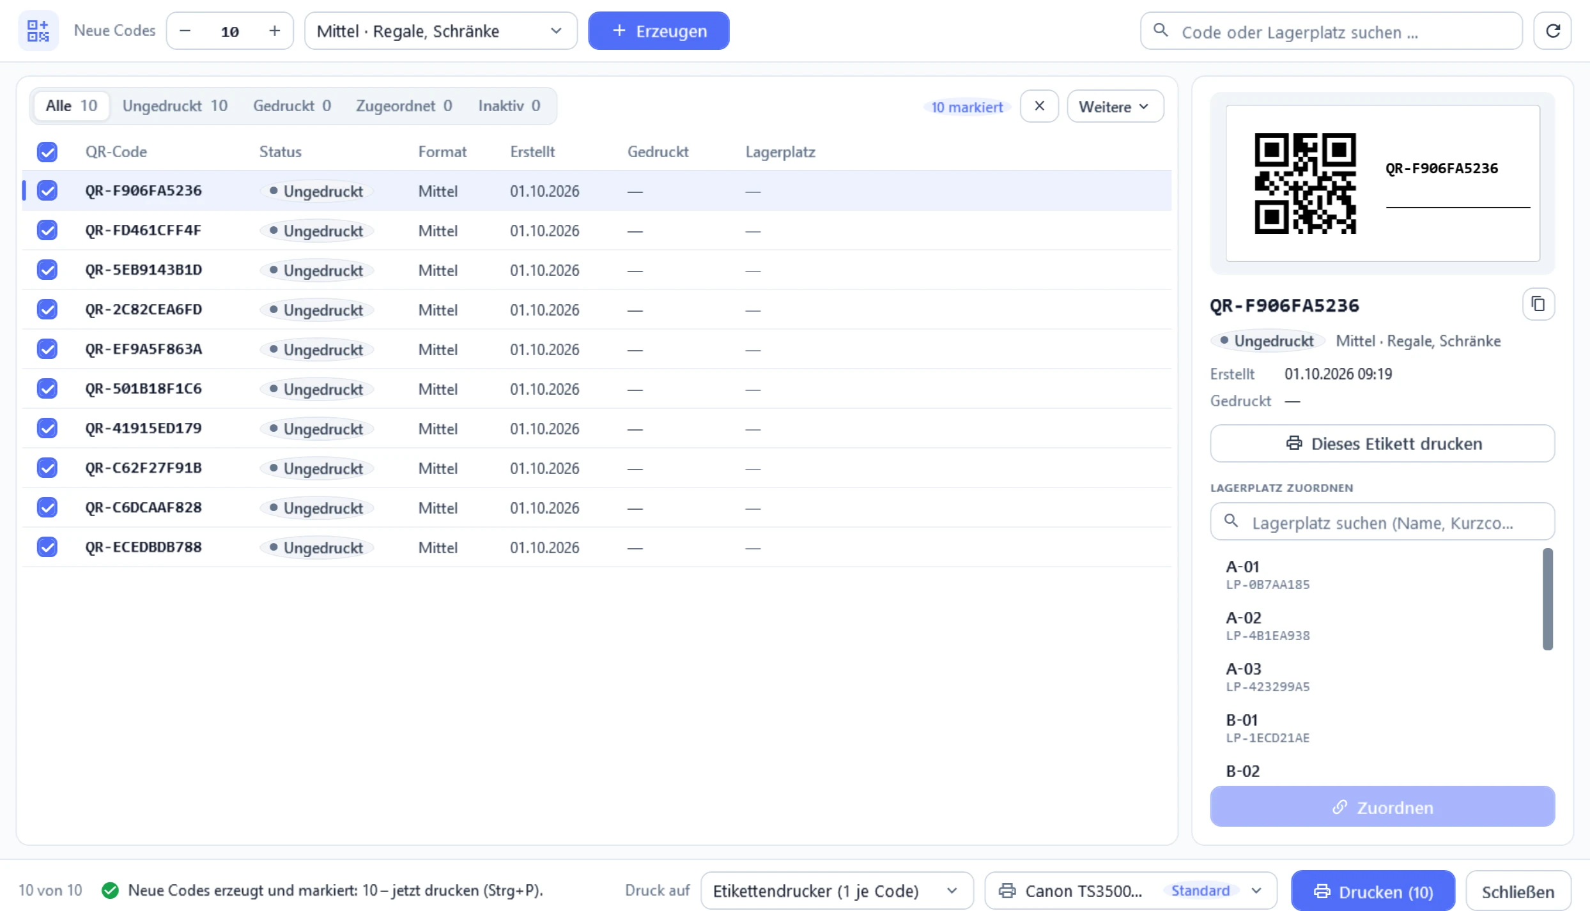Toggle the select-all header checkbox
The image size is (1590, 911).
[47, 152]
